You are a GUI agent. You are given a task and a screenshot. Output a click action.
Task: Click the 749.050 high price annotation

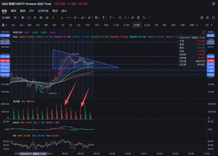[x=75, y=54]
